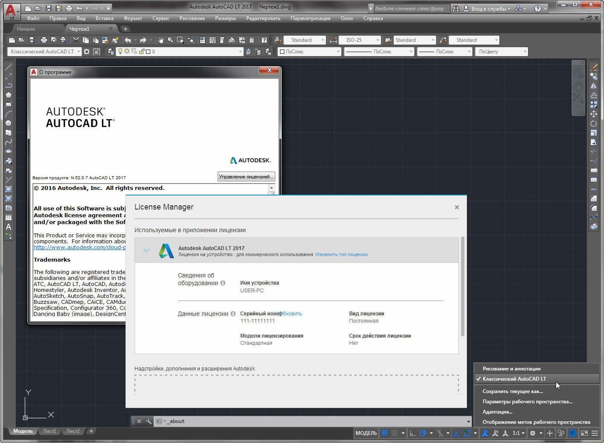Open the Help question mark icon
Screen dimensions: 604x443
[x=264, y=40]
